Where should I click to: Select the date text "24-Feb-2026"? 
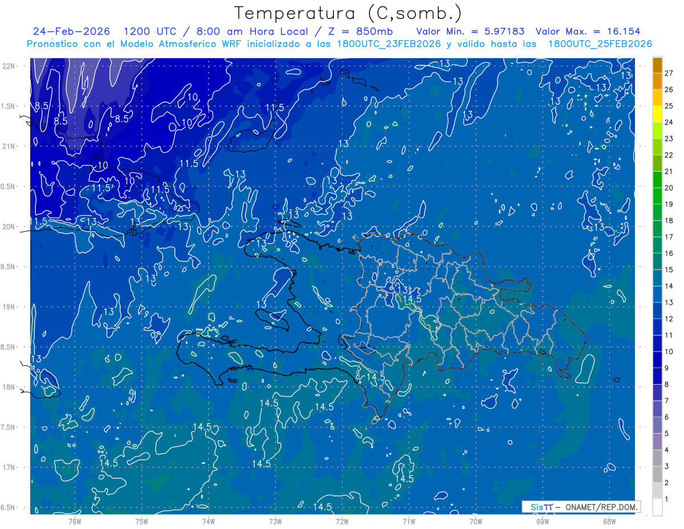pyautogui.click(x=71, y=31)
